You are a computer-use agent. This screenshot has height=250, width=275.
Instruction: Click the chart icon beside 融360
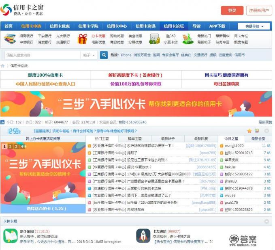click(155, 39)
